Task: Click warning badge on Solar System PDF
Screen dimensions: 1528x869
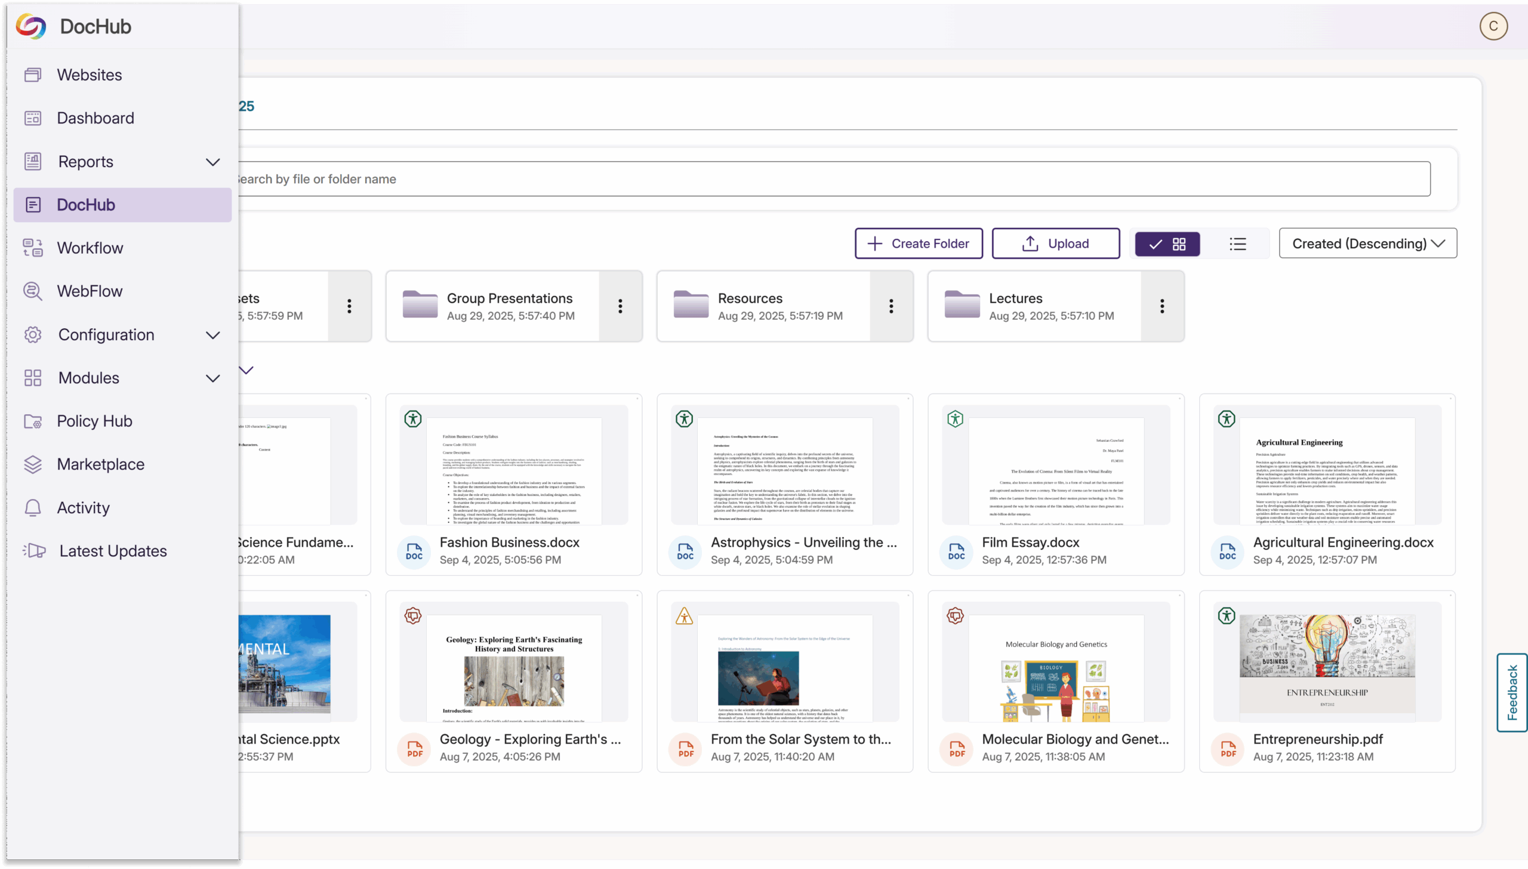Action: 684,616
